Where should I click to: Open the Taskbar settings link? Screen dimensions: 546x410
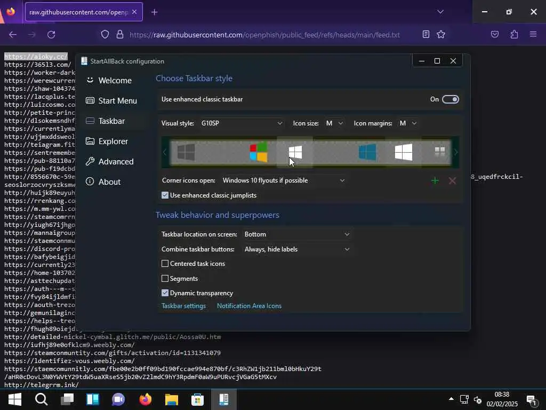(183, 306)
